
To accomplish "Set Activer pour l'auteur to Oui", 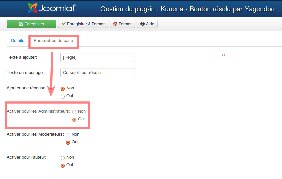I will coord(63,165).
